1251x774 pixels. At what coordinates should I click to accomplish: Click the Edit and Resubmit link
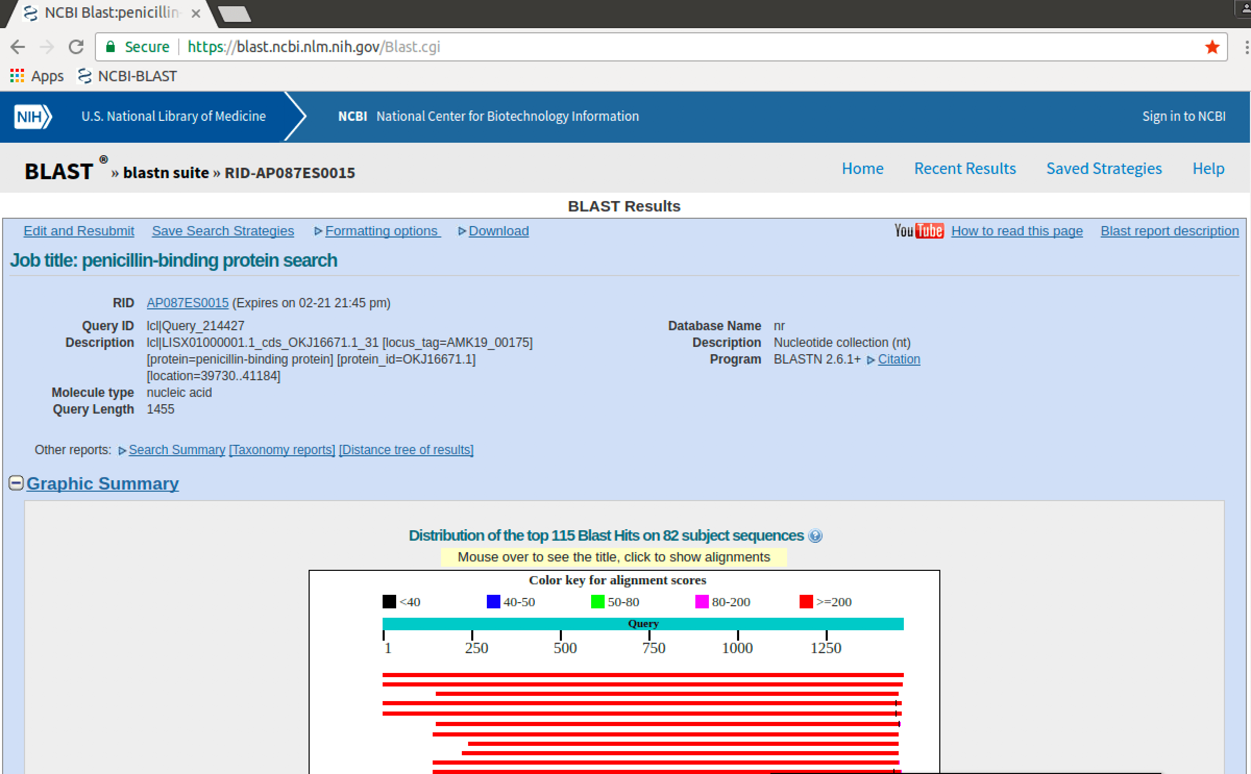point(78,231)
